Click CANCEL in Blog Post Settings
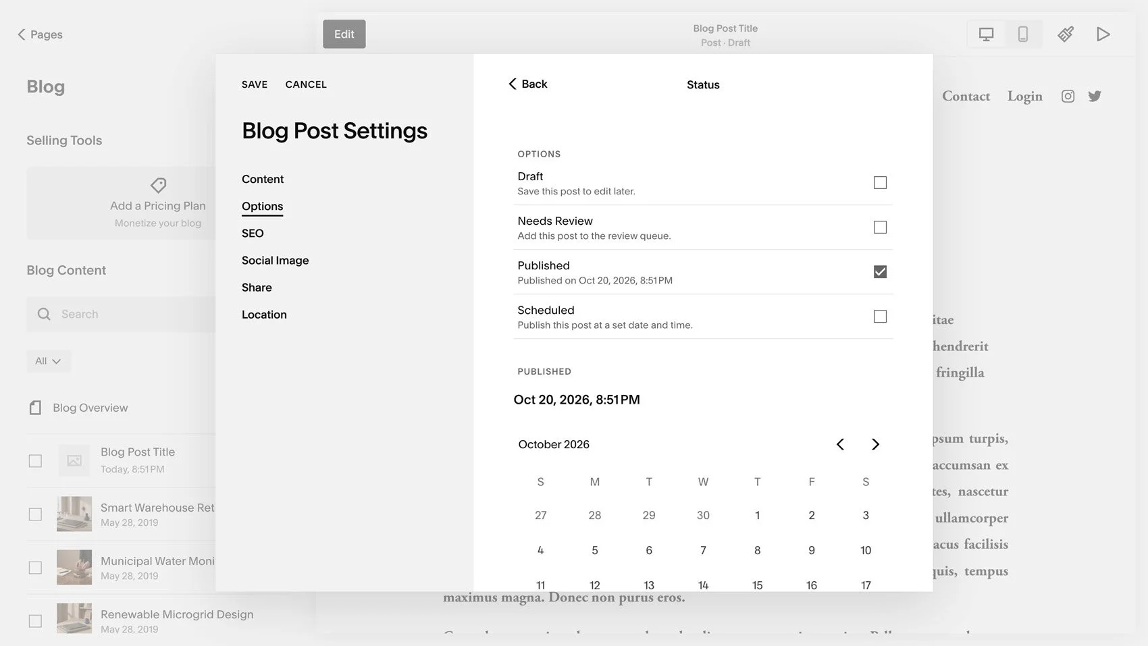 (x=306, y=84)
